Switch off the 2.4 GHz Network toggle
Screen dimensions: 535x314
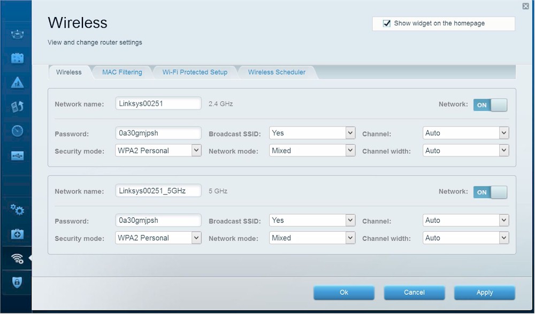click(490, 105)
